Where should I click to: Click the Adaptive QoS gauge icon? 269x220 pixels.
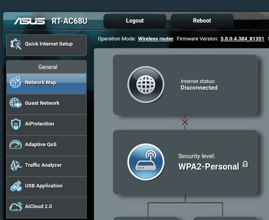pyautogui.click(x=16, y=144)
